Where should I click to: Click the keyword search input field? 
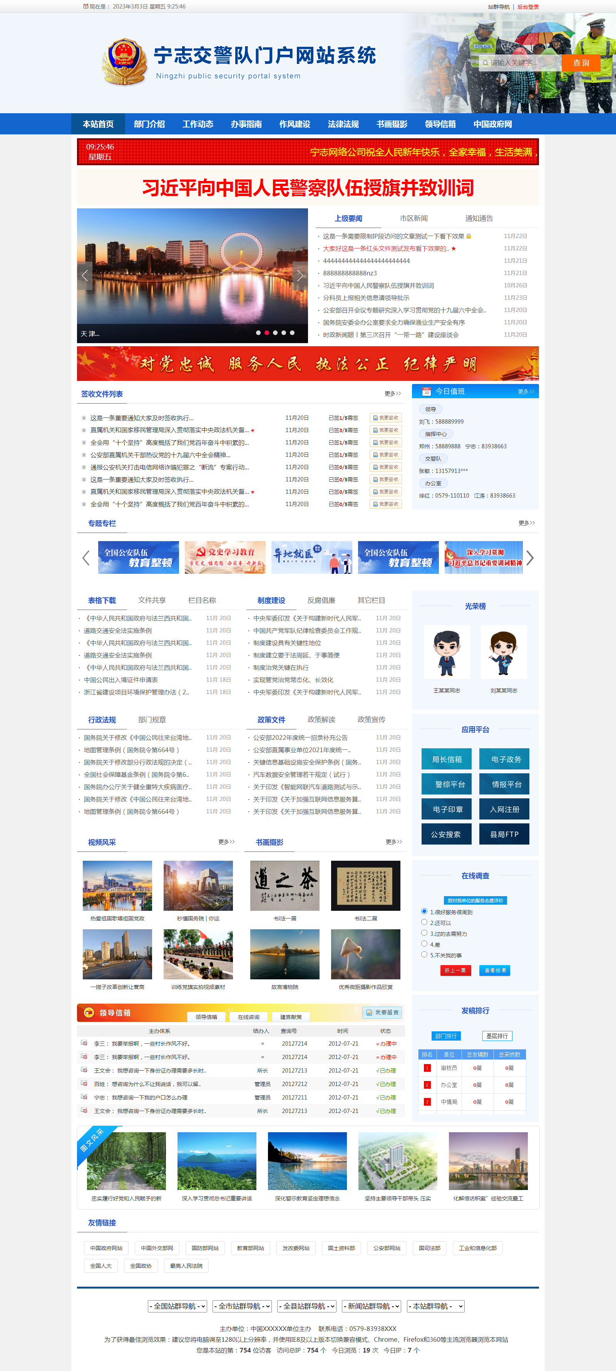click(520, 63)
